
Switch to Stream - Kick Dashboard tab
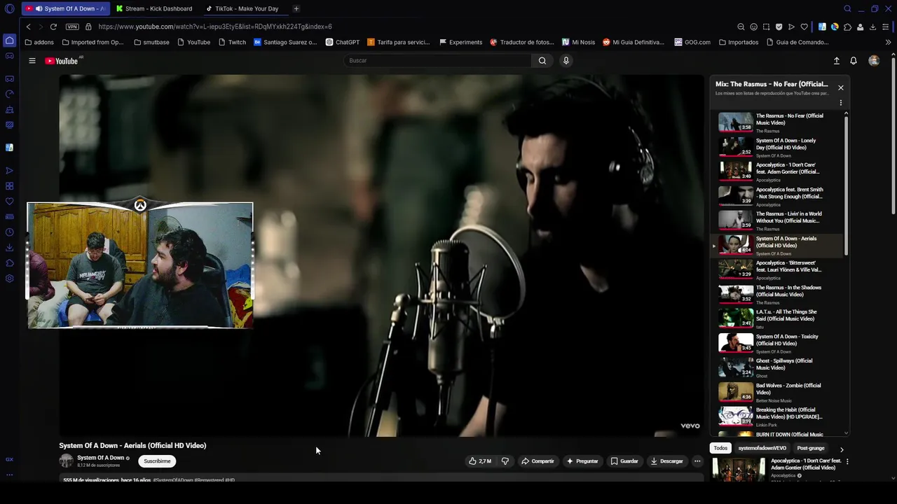point(154,8)
